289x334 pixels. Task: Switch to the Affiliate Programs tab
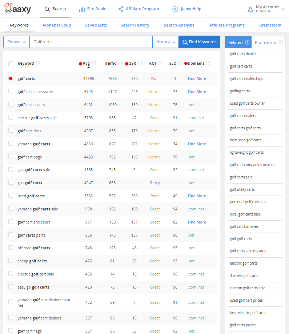click(227, 25)
